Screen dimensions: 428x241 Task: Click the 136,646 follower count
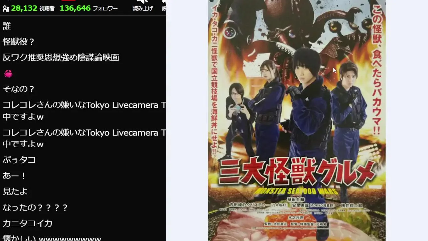click(75, 8)
